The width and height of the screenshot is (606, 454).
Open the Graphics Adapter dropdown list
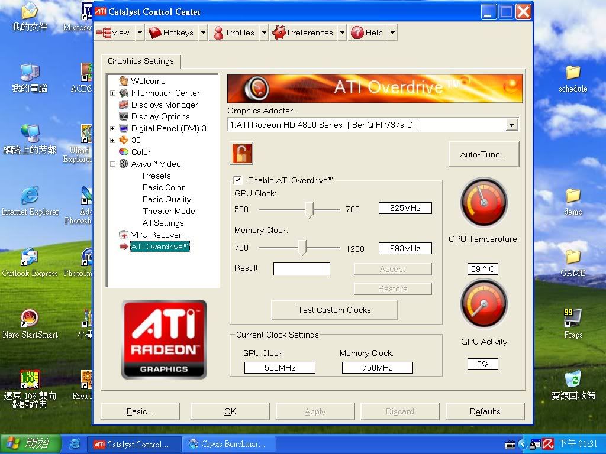tap(512, 125)
